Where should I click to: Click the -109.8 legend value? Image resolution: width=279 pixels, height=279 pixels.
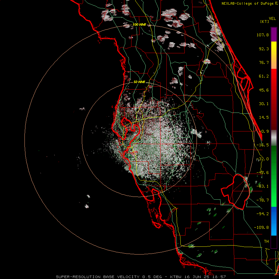pyautogui.click(x=261, y=228)
